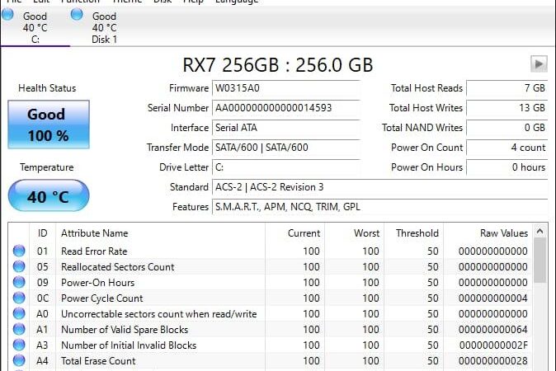Screen dimensions: 556x371
Task: Open the Good 100 % health status button
Action: pyautogui.click(x=47, y=124)
